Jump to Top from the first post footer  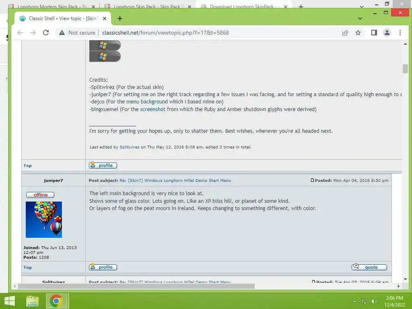(x=28, y=165)
